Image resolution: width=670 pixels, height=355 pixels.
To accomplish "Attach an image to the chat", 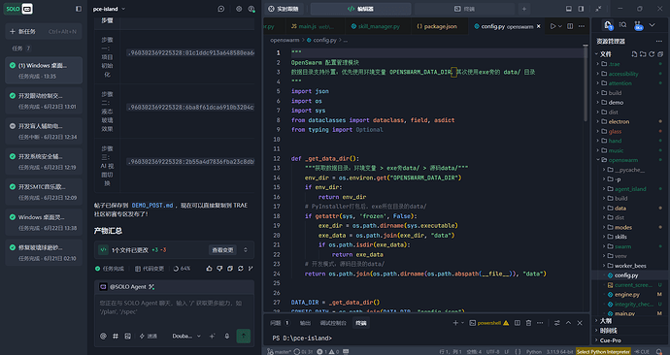I will point(127,337).
